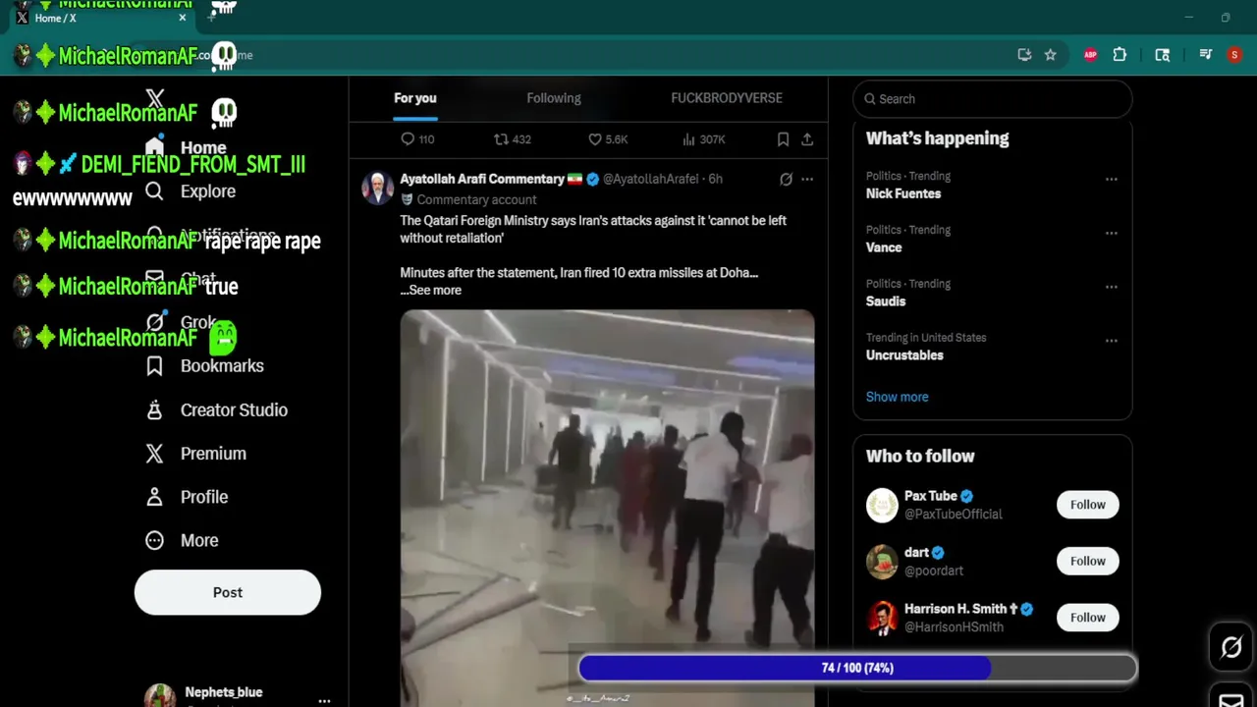1257x707 pixels.
Task: Click the @HarrisonHSmith handle
Action: click(954, 627)
